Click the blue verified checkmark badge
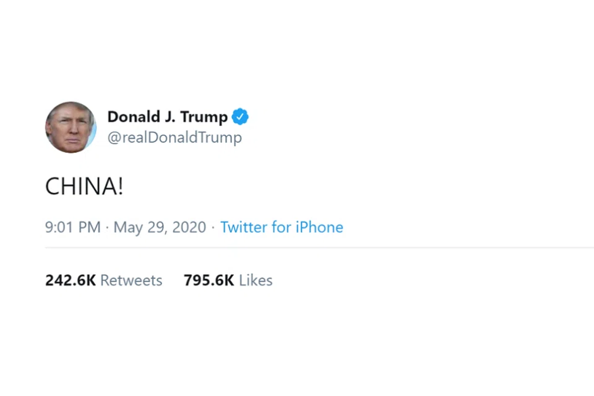Image resolution: width=594 pixels, height=396 pixels. 240,116
